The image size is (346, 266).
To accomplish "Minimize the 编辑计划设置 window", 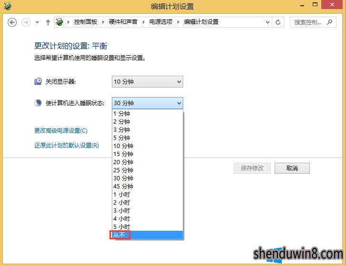I will coord(302,5).
